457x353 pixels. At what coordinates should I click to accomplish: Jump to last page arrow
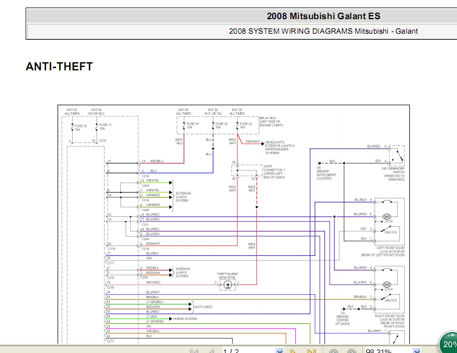click(x=312, y=351)
